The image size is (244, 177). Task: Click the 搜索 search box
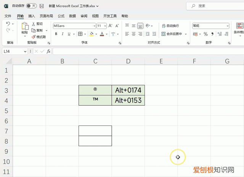coord(215,6)
